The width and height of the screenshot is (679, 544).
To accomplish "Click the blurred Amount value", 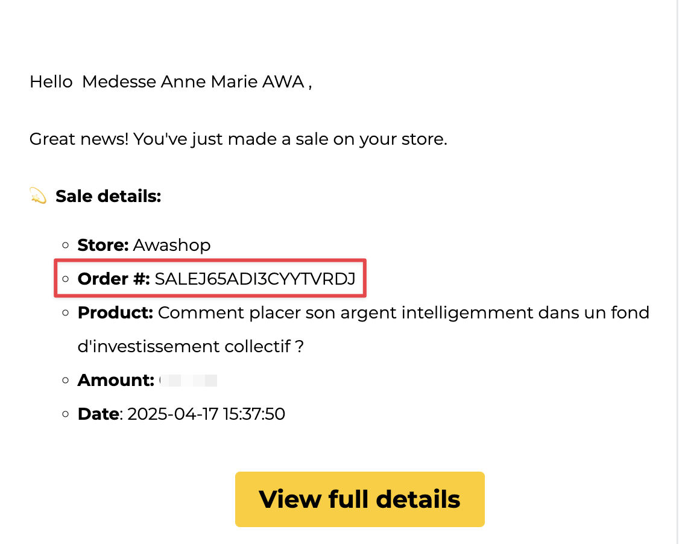I will [188, 381].
